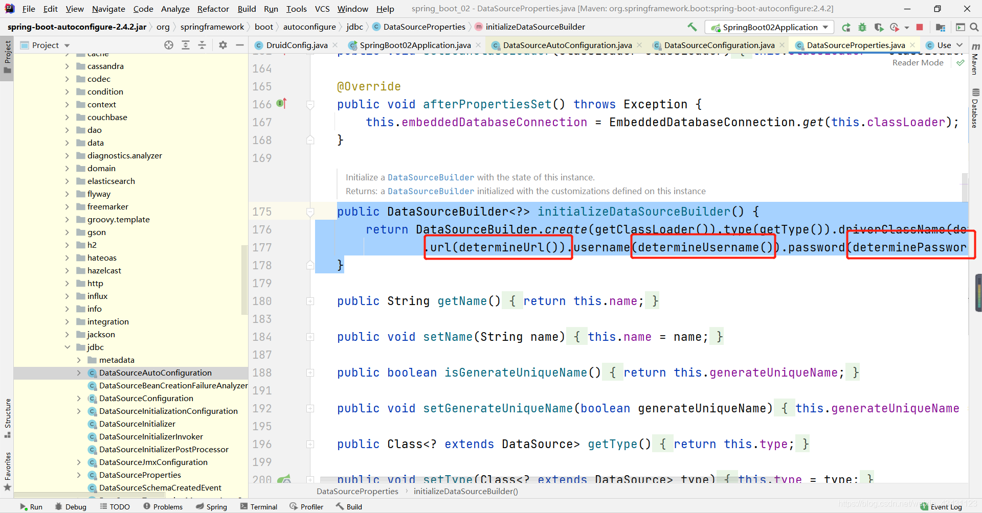Viewport: 982px width, 513px height.
Task: Open the TODO tool window
Action: tap(115, 507)
